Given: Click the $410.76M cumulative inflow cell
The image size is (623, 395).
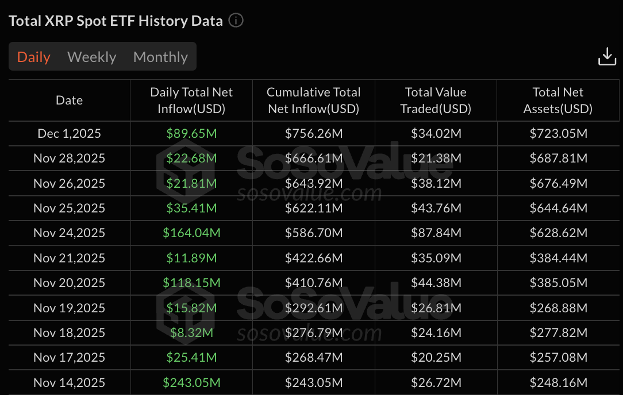Looking at the screenshot, I should coord(313,282).
